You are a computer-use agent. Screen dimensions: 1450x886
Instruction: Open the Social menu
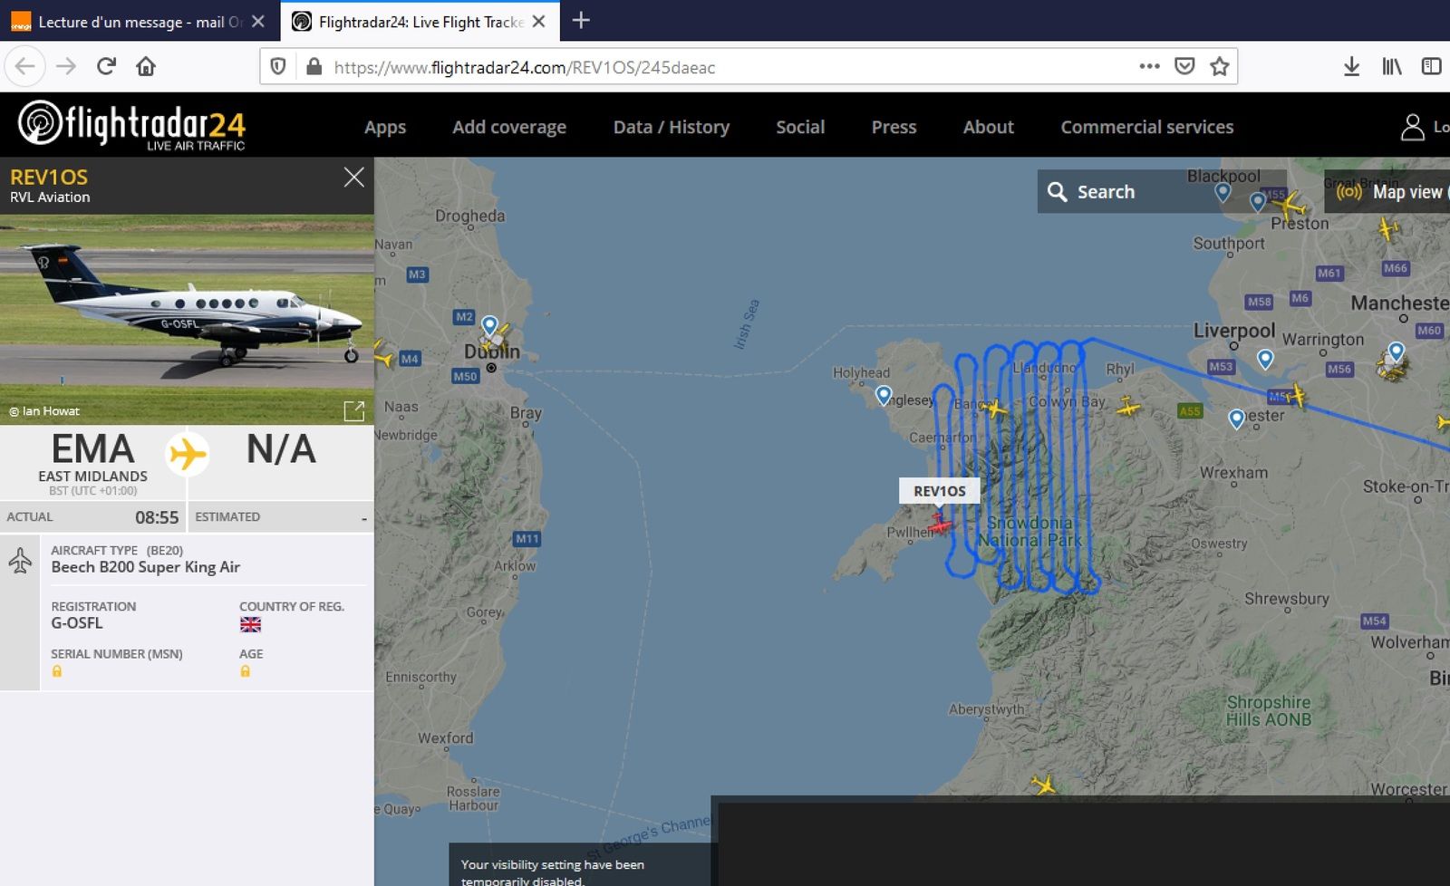pyautogui.click(x=800, y=127)
